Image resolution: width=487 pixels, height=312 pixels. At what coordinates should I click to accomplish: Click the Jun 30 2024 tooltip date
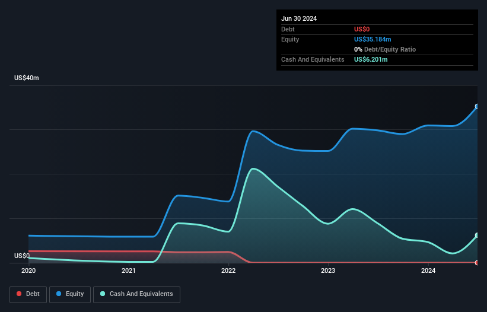point(299,18)
